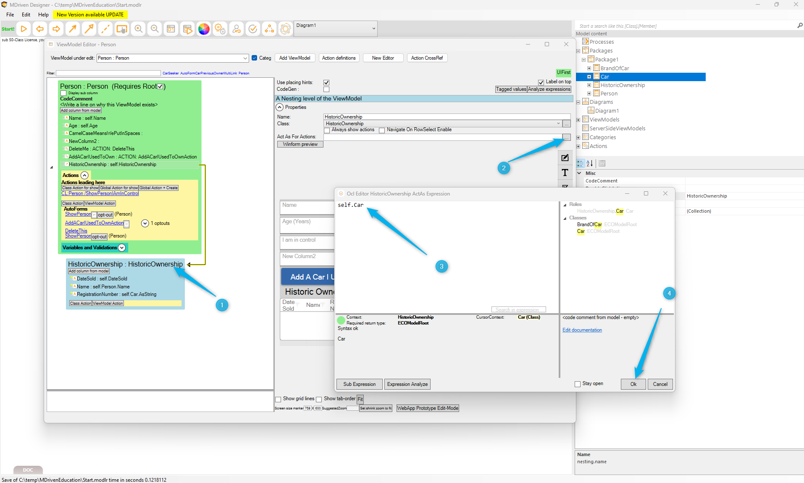
Task: Click the circled checkmark toolbar icon
Action: pyautogui.click(x=253, y=29)
